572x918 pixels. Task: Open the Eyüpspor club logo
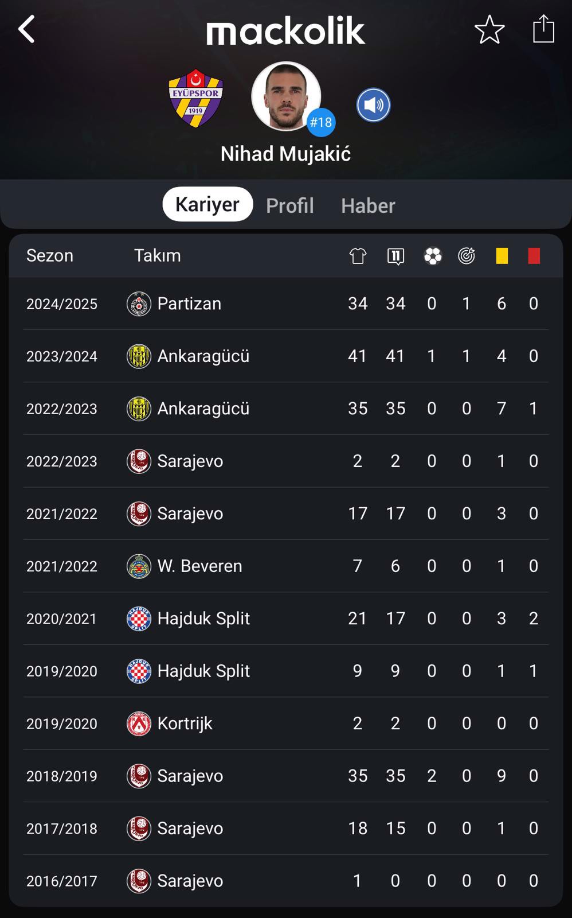[195, 99]
